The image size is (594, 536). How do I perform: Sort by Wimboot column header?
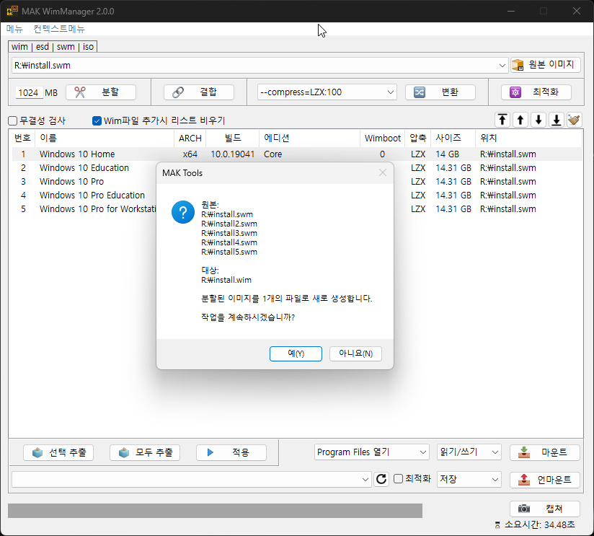pos(382,138)
